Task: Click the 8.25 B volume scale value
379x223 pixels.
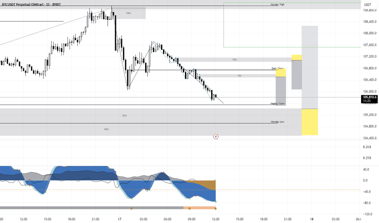Action: click(x=367, y=158)
